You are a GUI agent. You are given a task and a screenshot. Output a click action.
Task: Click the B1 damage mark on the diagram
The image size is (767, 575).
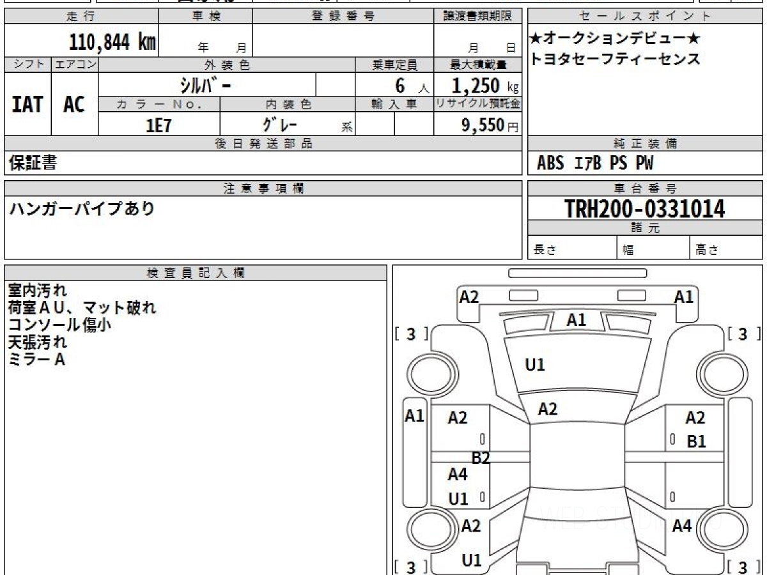pos(697,441)
